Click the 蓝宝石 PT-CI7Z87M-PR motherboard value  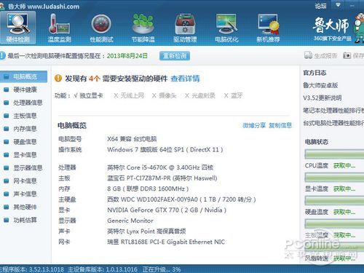click(x=162, y=178)
